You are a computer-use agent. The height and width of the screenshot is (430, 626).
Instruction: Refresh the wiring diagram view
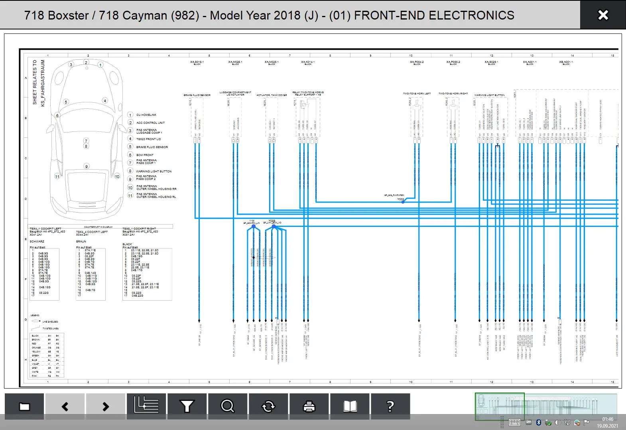click(268, 407)
